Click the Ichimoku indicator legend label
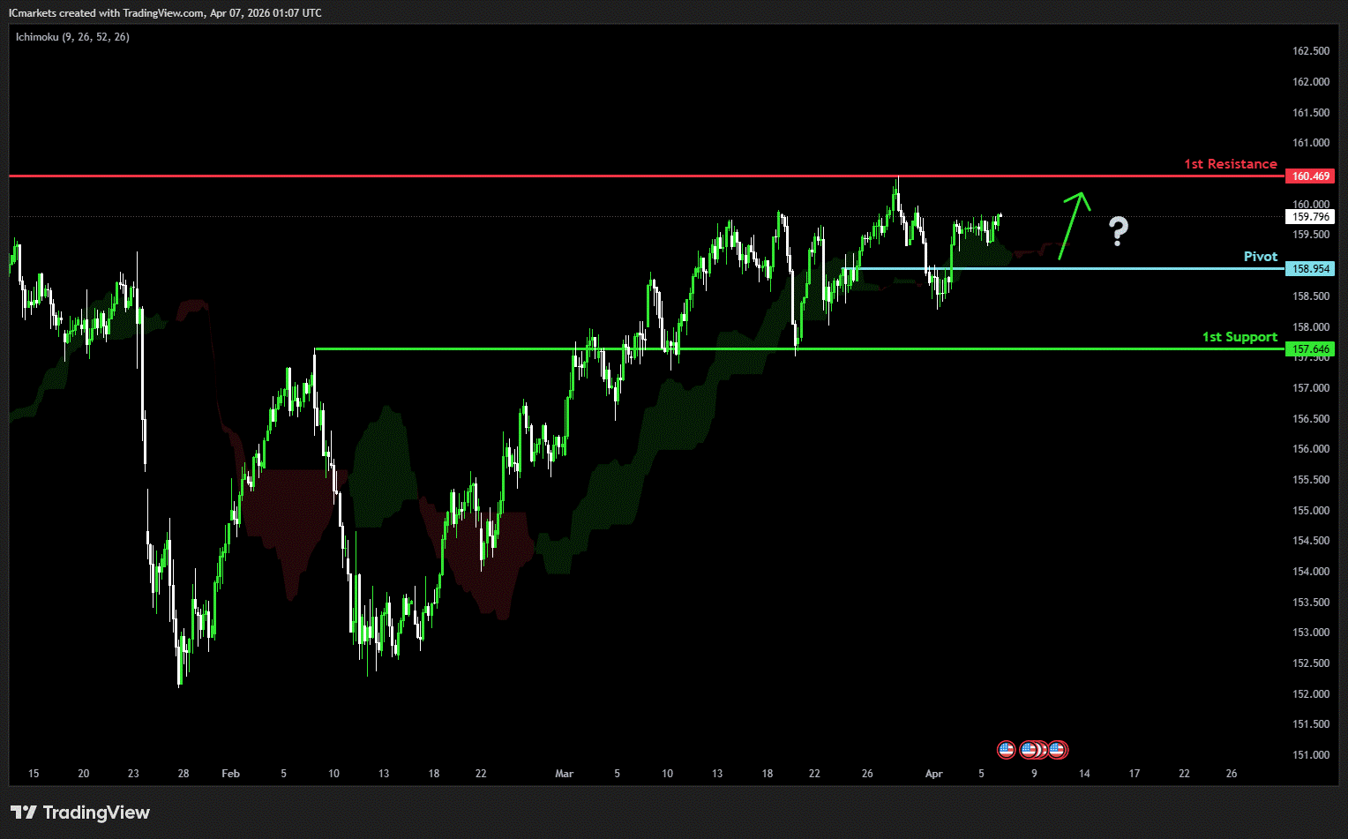This screenshot has height=839, width=1348. 72,37
